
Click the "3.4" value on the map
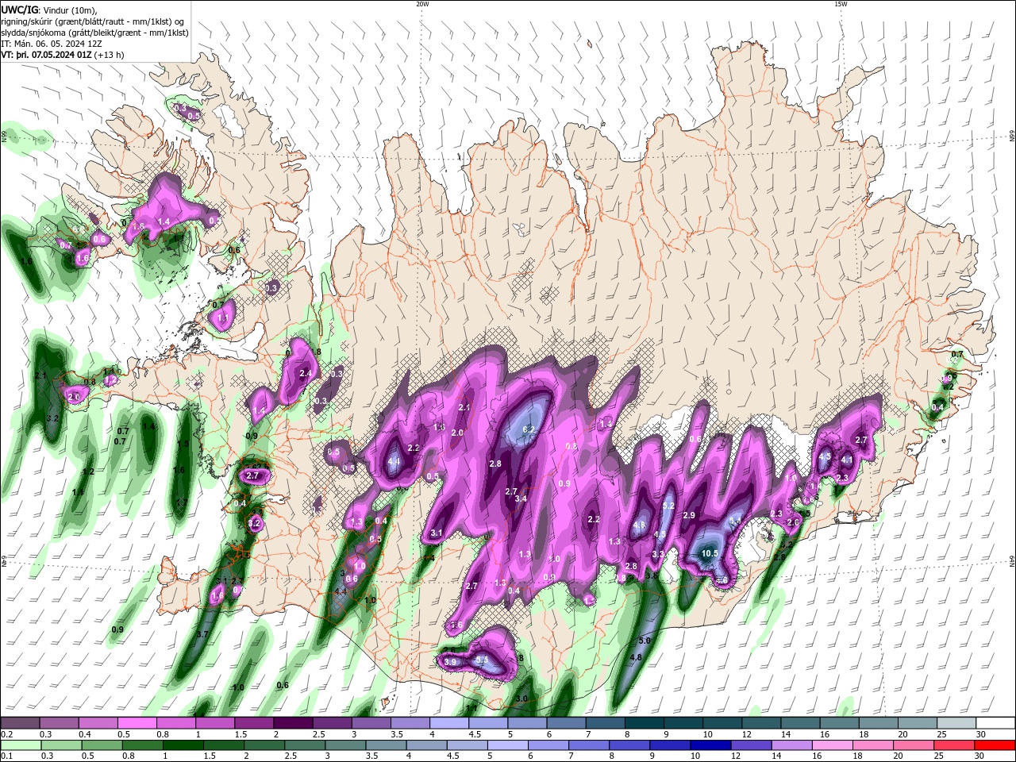tap(521, 499)
